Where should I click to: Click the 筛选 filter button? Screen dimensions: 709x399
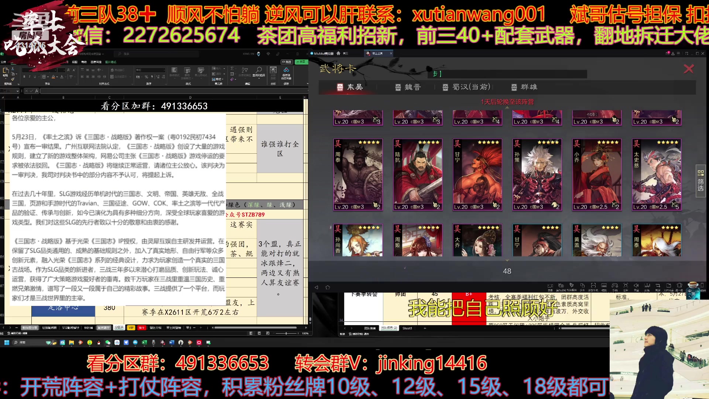click(701, 180)
